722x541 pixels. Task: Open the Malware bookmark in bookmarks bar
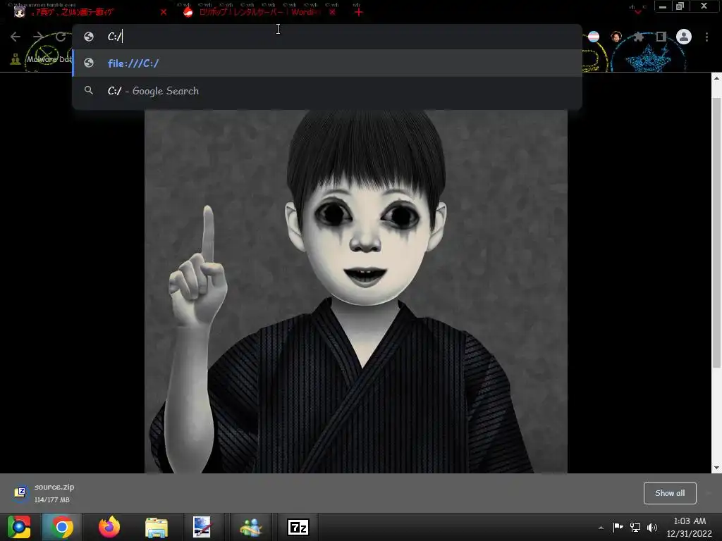[x=41, y=59]
